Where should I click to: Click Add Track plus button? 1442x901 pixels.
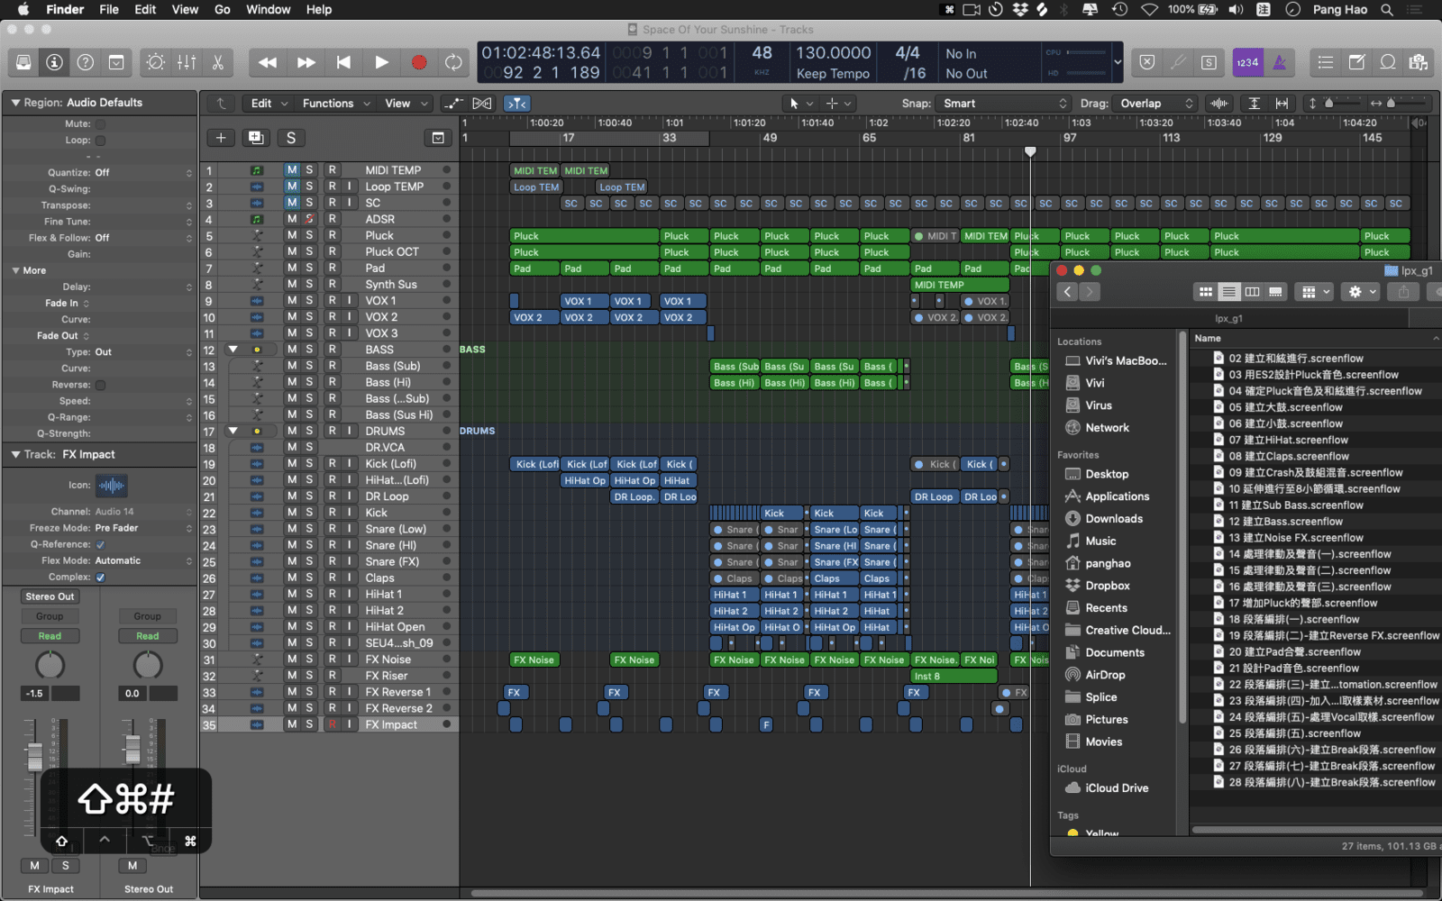tap(221, 138)
